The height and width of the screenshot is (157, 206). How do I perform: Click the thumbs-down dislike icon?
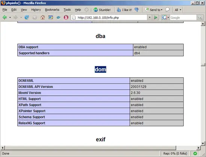click(x=137, y=10)
